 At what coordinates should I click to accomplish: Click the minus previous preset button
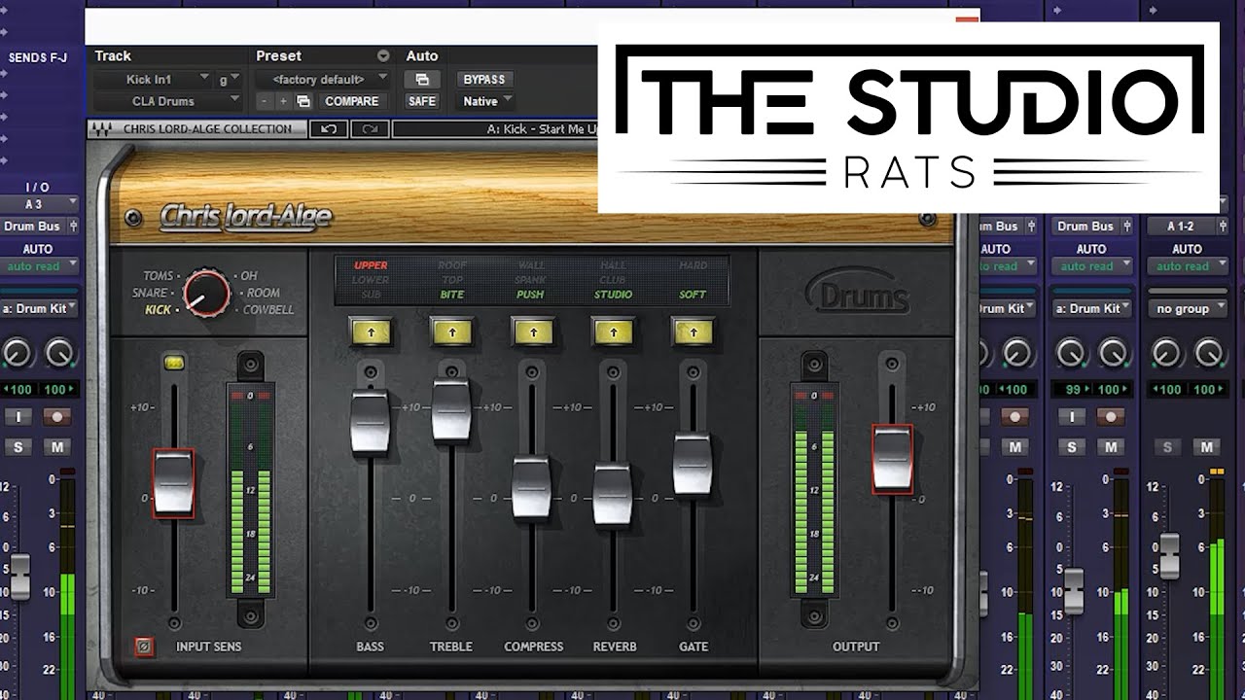[x=264, y=101]
